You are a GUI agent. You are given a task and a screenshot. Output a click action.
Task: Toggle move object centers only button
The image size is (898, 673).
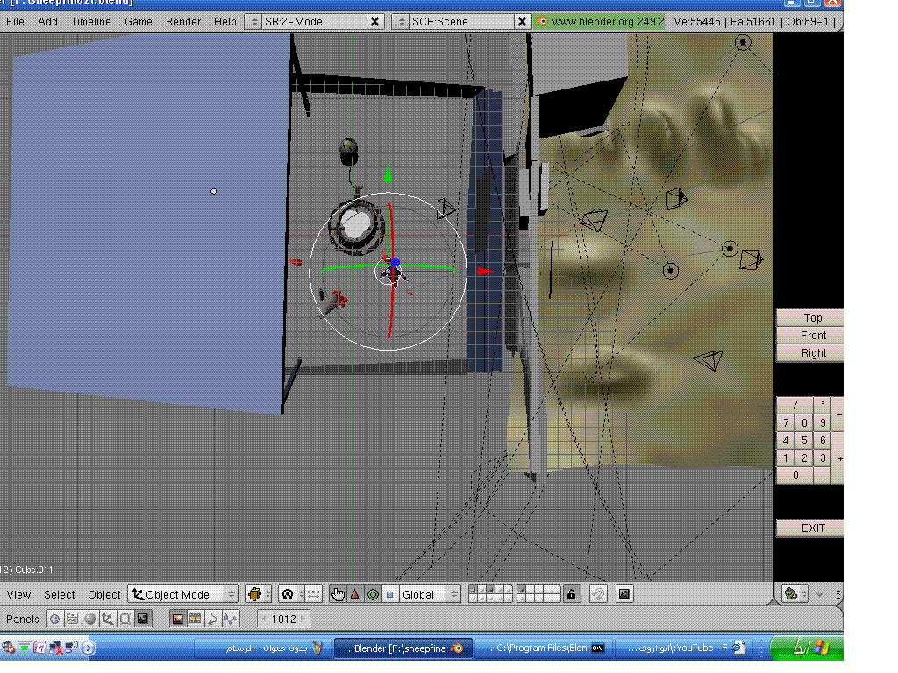tap(313, 594)
